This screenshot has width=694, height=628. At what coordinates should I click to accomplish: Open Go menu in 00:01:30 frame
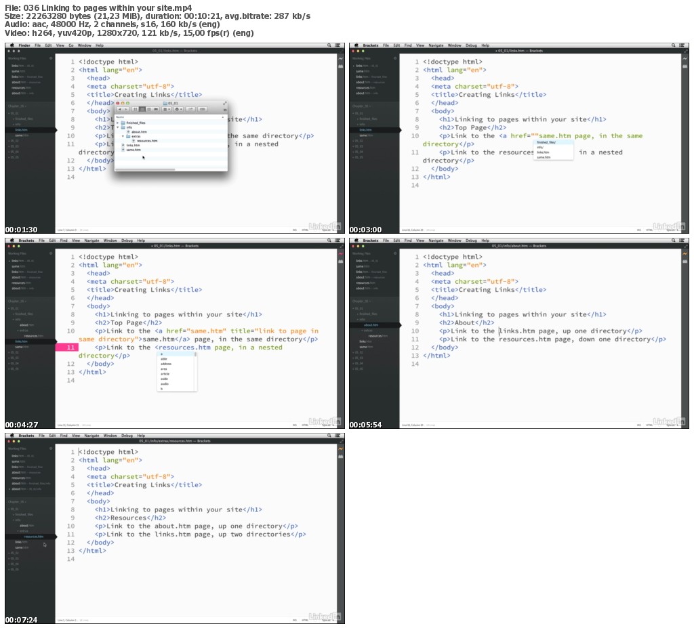(x=70, y=45)
